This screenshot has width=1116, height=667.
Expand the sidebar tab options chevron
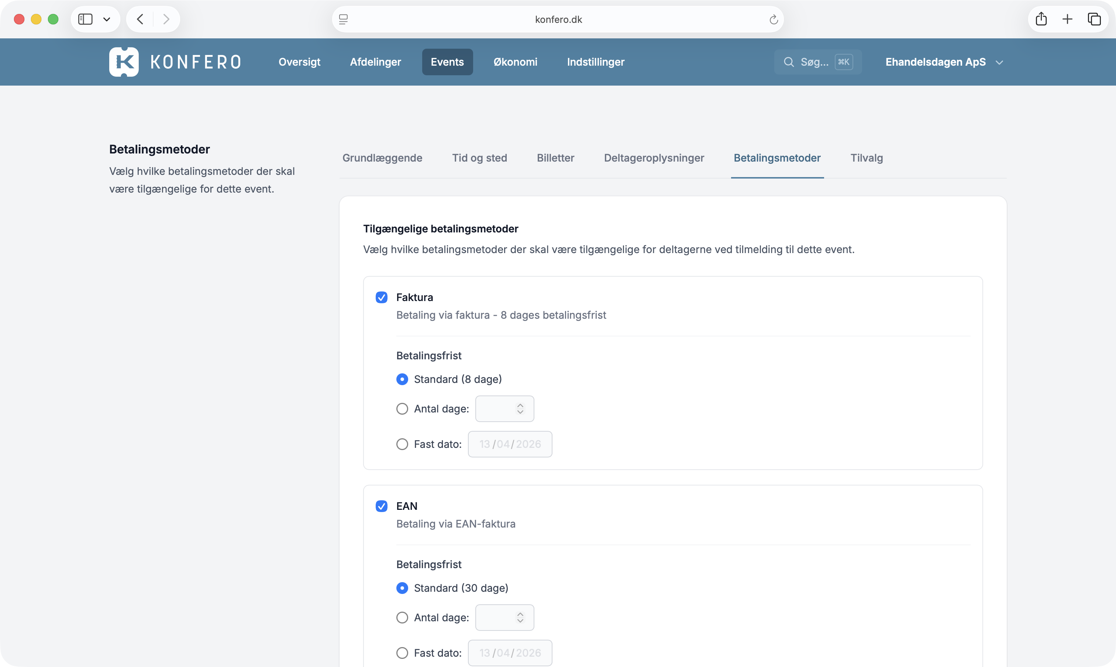107,19
